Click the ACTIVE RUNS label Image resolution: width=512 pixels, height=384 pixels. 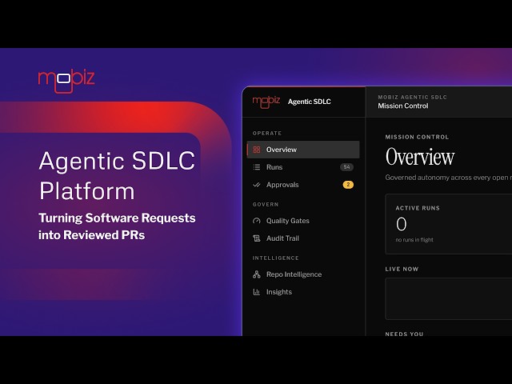click(x=418, y=208)
